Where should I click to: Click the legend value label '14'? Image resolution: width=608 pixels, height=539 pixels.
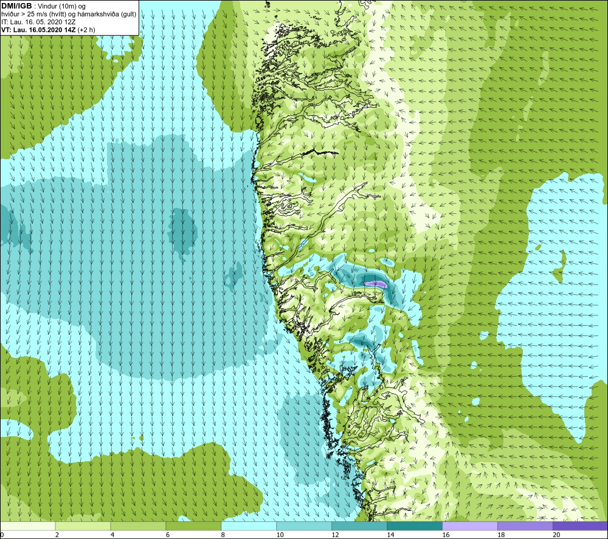coord(390,535)
